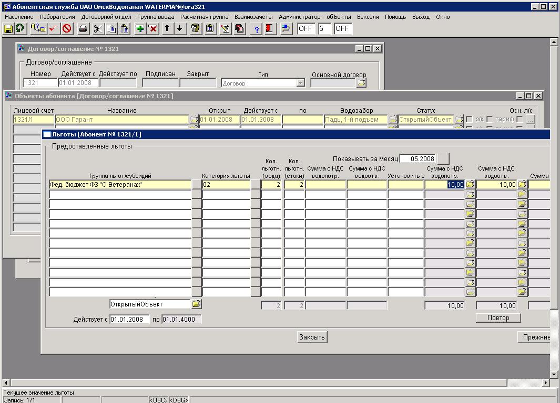
Task: Toggle the тариф checkbox in first row
Action: click(490, 120)
